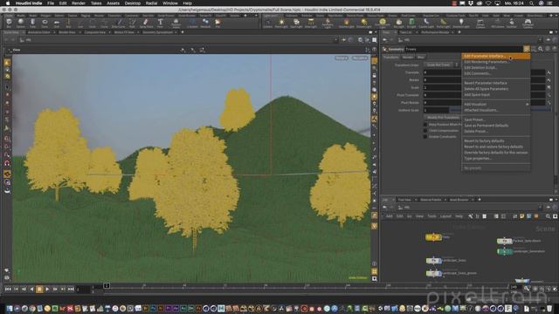Click the parameter pane search icon
This screenshot has width=559, height=314.
click(541, 49)
